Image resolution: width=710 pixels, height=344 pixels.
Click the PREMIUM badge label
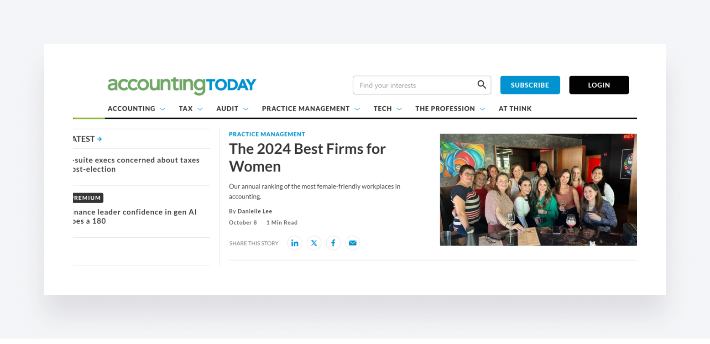click(87, 198)
